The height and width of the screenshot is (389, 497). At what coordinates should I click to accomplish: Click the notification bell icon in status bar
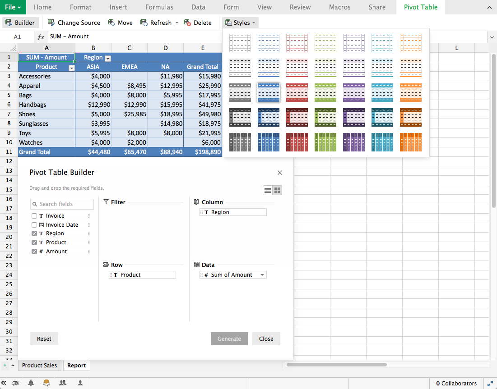pos(31,383)
